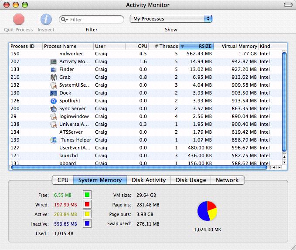Viewport: 296px width, 250px height.
Task: Click the Finder process icon
Action: (x=54, y=70)
